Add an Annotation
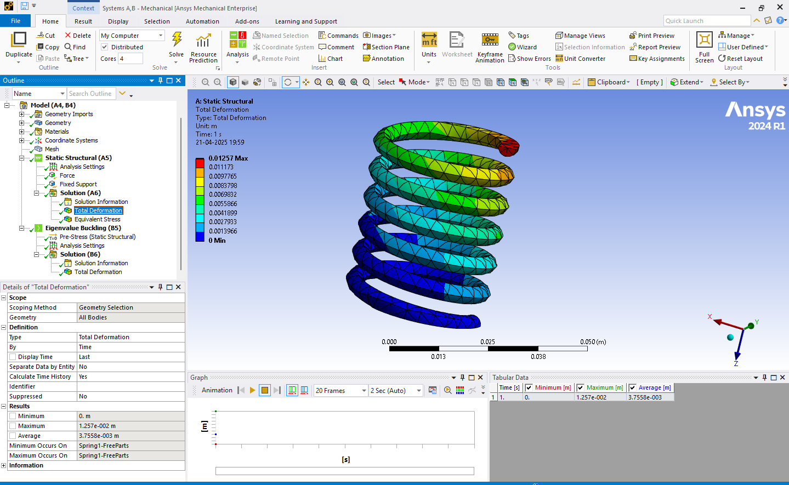The image size is (789, 485). [x=383, y=59]
